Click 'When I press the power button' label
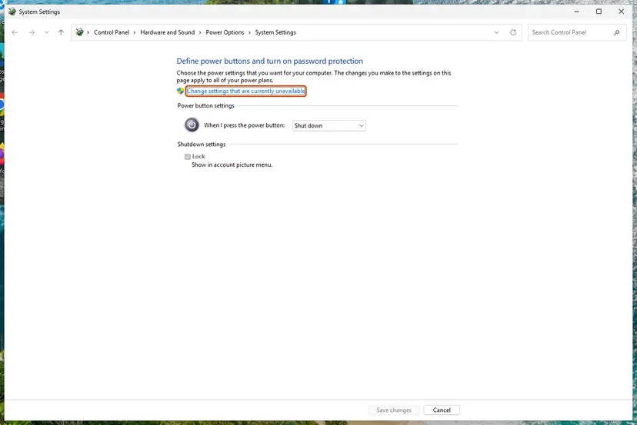 [x=244, y=125]
